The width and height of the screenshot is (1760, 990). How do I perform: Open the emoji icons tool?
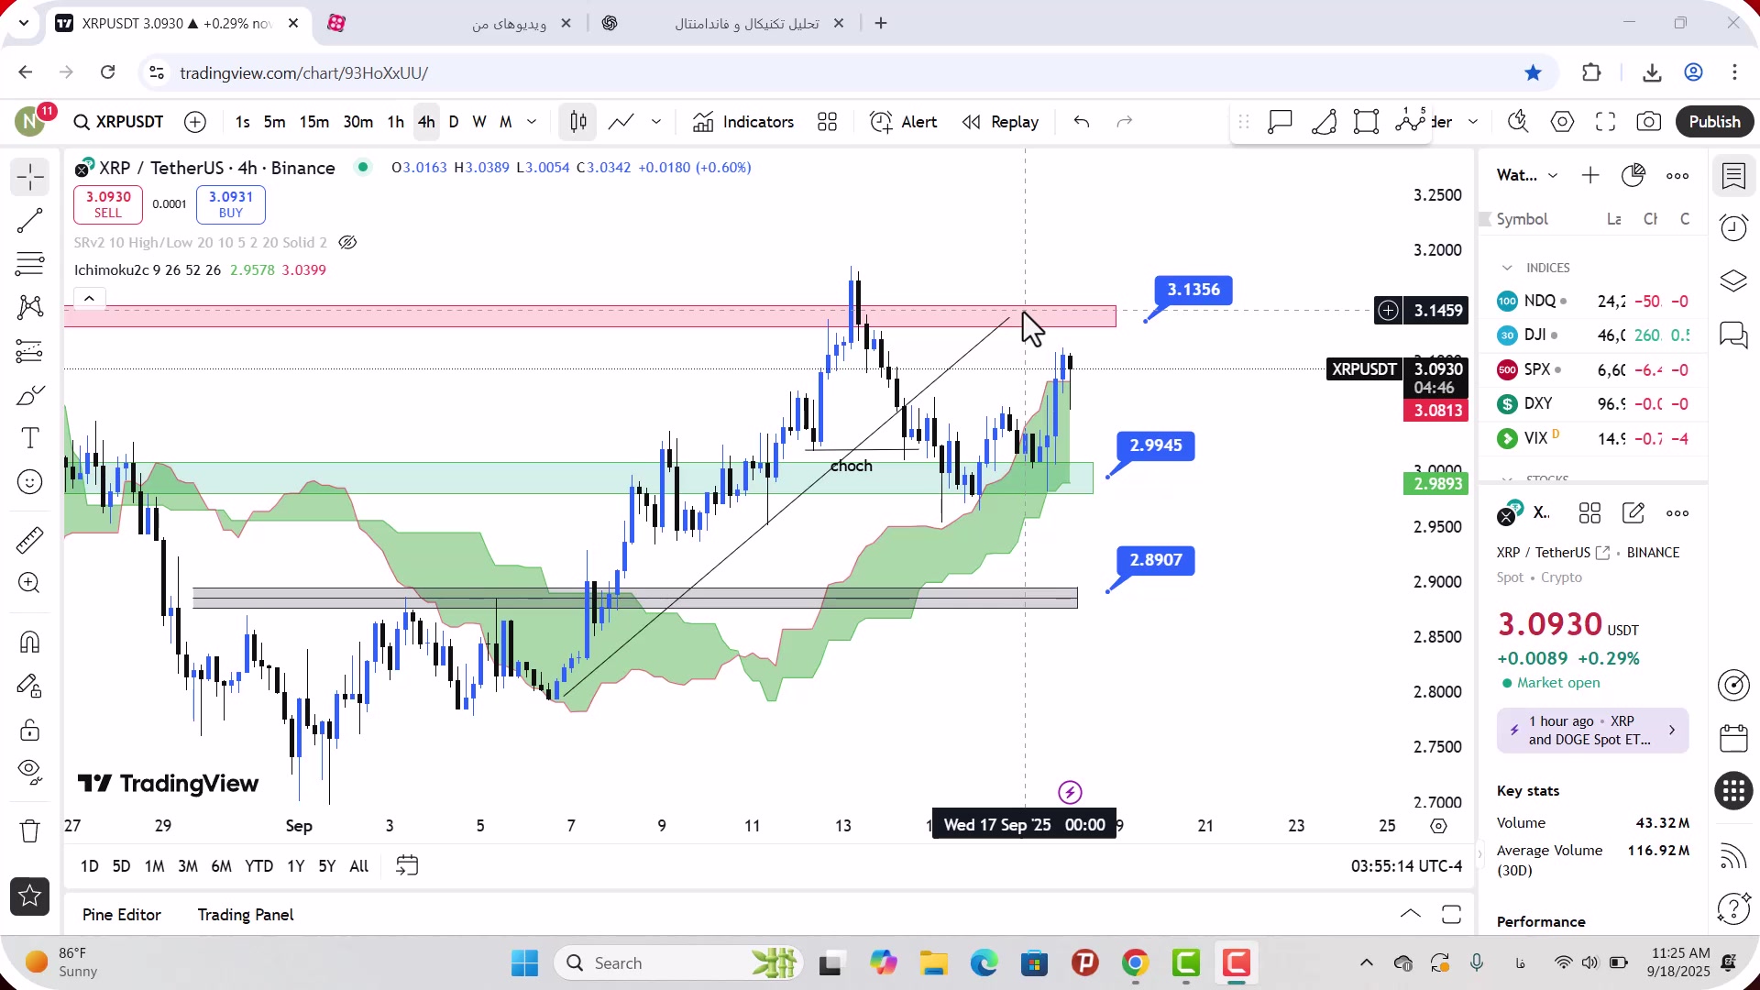pyautogui.click(x=30, y=482)
